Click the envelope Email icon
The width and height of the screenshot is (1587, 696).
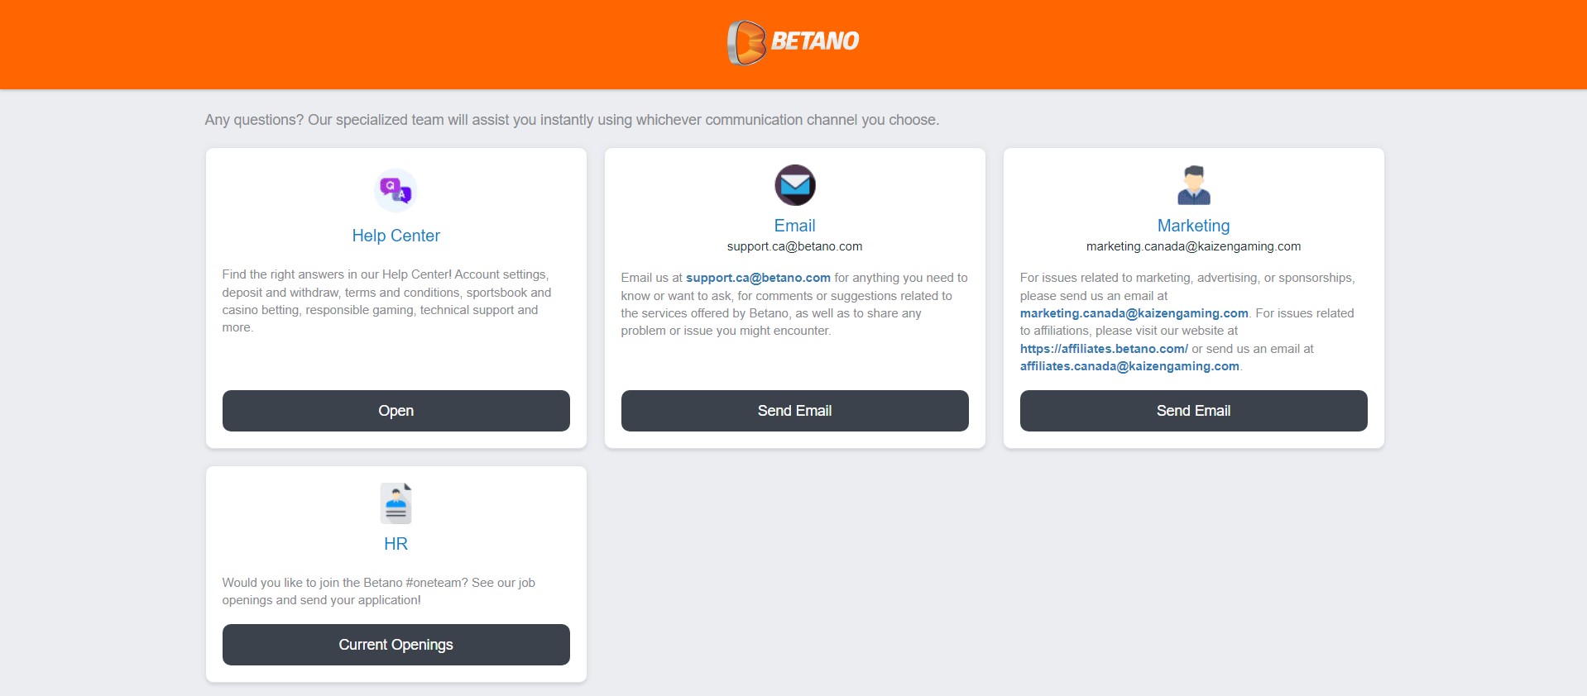[x=794, y=185]
